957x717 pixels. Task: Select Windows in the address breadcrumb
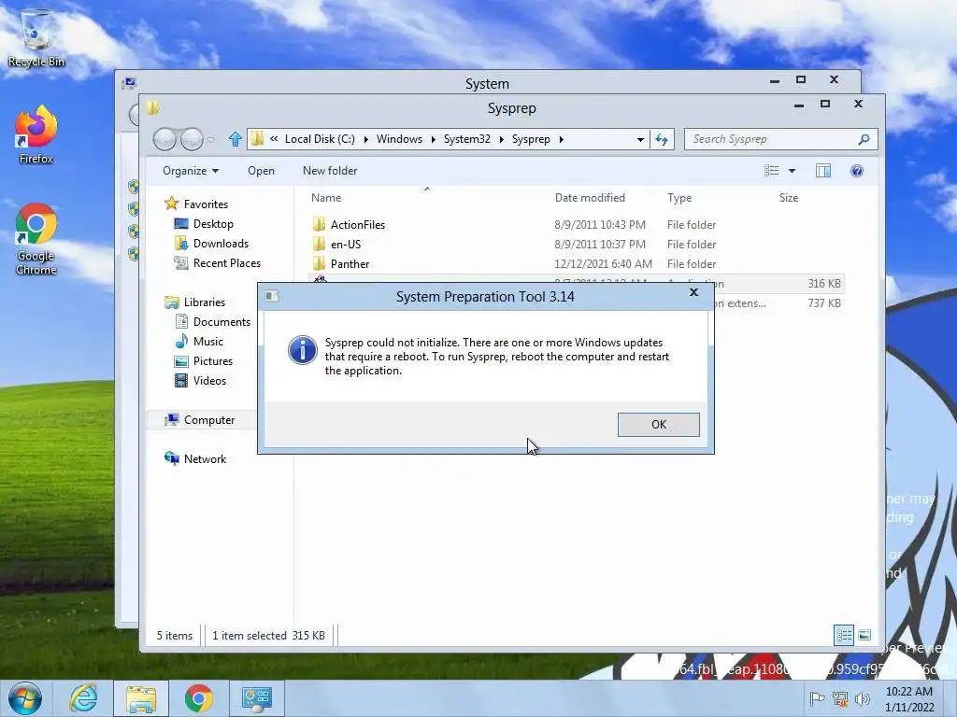click(399, 139)
